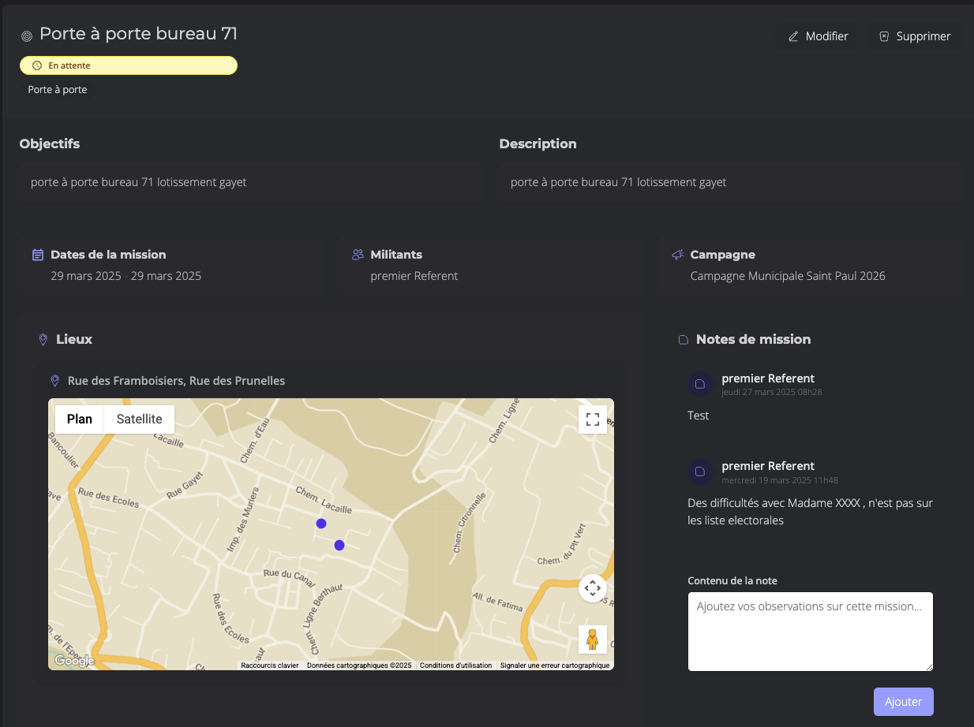Open Conditions d'utilisation map link
This screenshot has width=974, height=727.
[x=456, y=665]
